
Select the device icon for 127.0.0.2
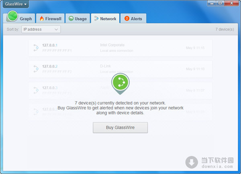pyautogui.click(x=36, y=69)
